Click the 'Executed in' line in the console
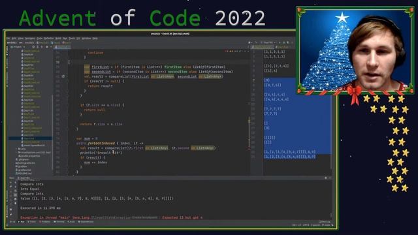The width and height of the screenshot is (418, 235). pos(40,208)
